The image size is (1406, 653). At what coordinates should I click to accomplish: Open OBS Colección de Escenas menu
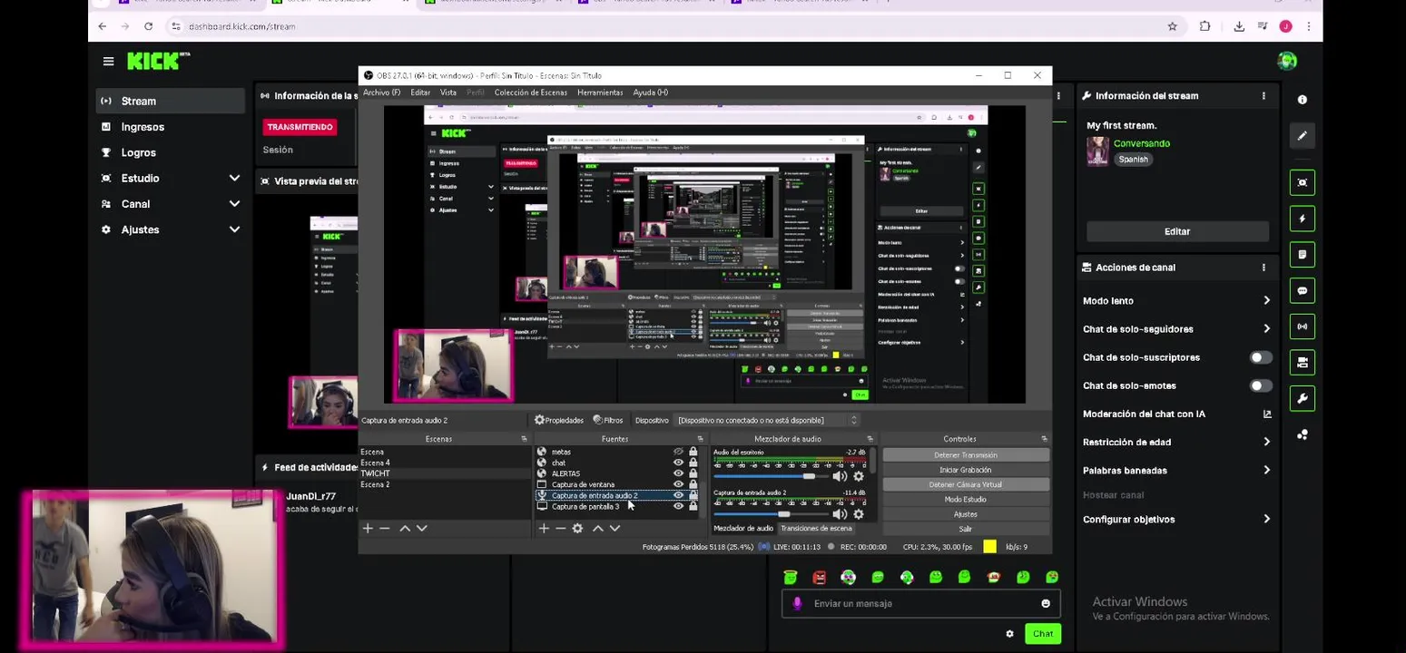[x=531, y=93]
